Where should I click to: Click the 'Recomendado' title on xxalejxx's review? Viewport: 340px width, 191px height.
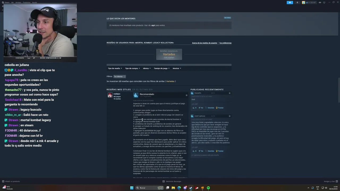coord(147,94)
